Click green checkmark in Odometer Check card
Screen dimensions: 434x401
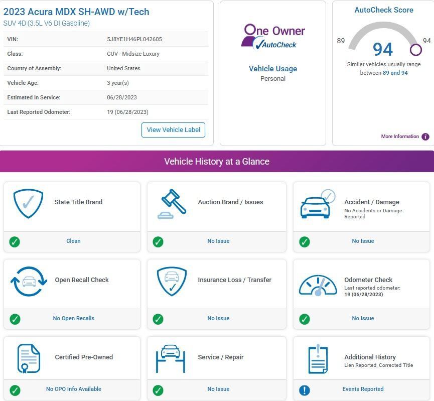click(305, 319)
